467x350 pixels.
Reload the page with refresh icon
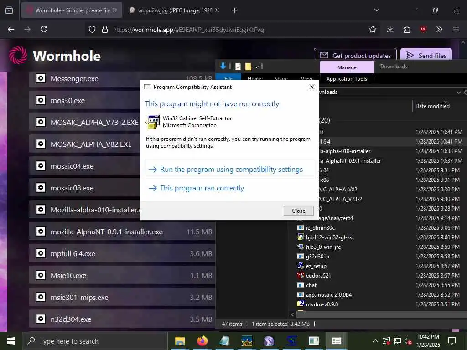tap(44, 29)
